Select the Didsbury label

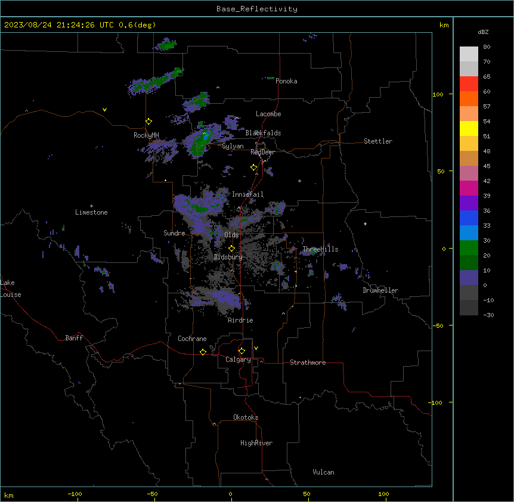(228, 257)
